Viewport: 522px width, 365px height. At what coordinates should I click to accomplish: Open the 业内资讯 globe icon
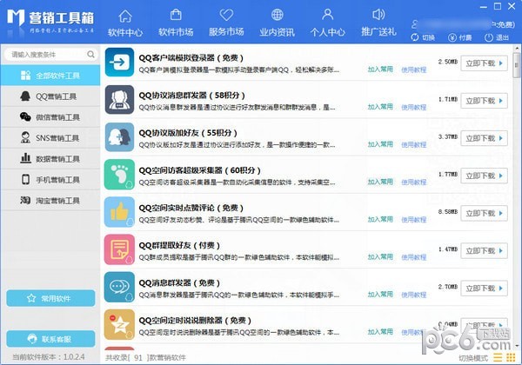277,15
